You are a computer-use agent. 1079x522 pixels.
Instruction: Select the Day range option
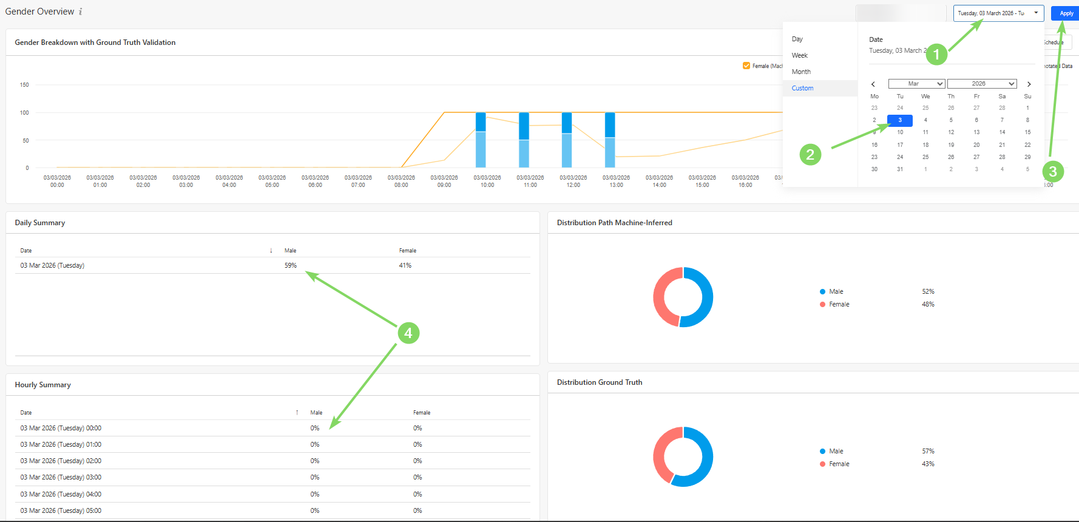[x=797, y=39]
